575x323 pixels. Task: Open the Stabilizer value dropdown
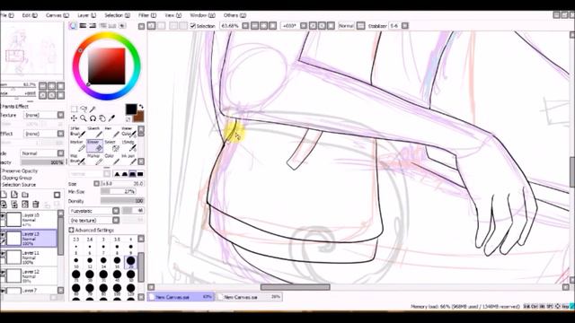[x=405, y=26]
